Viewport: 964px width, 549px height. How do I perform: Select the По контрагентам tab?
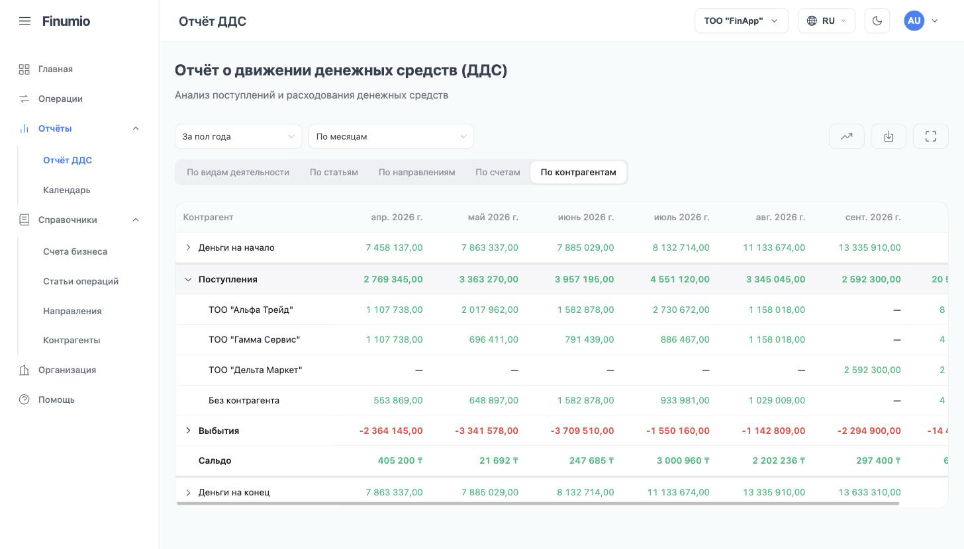click(578, 172)
